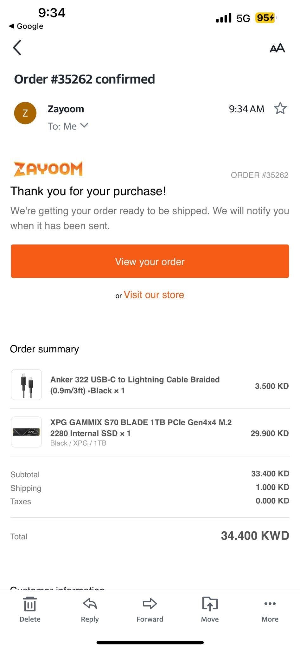Image resolution: width=300 pixels, height=650 pixels.
Task: Delete this email with trash icon
Action: 30,609
